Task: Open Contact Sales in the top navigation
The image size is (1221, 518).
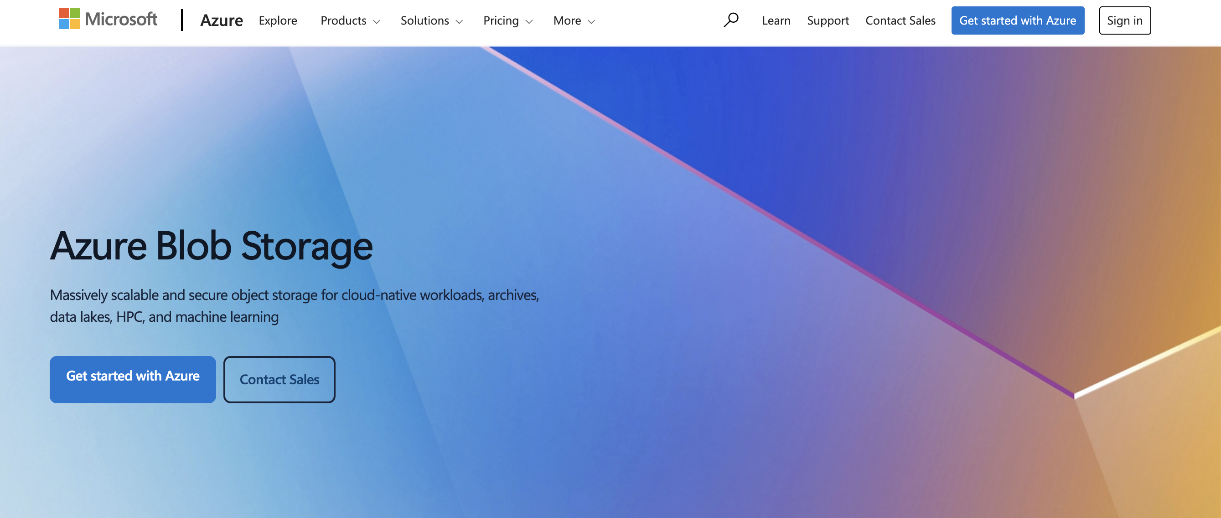Action: pyautogui.click(x=900, y=20)
